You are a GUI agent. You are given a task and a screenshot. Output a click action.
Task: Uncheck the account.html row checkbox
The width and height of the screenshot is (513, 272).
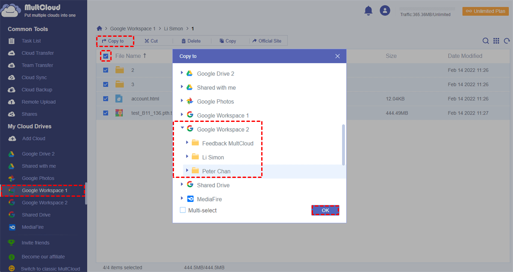coord(106,99)
